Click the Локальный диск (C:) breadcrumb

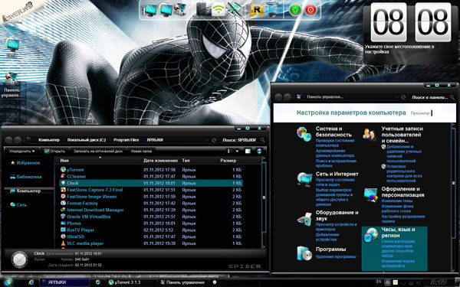coord(86,140)
